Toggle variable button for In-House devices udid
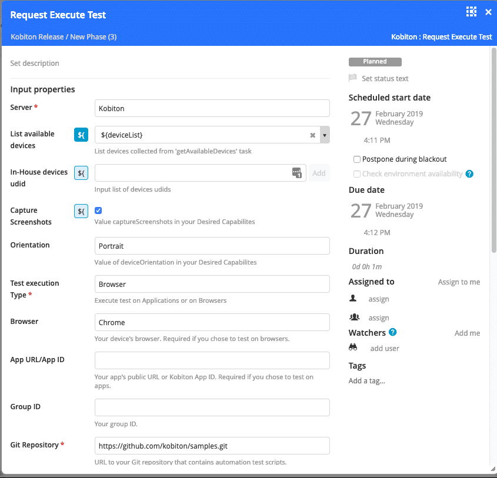497x478 pixels. click(x=81, y=173)
